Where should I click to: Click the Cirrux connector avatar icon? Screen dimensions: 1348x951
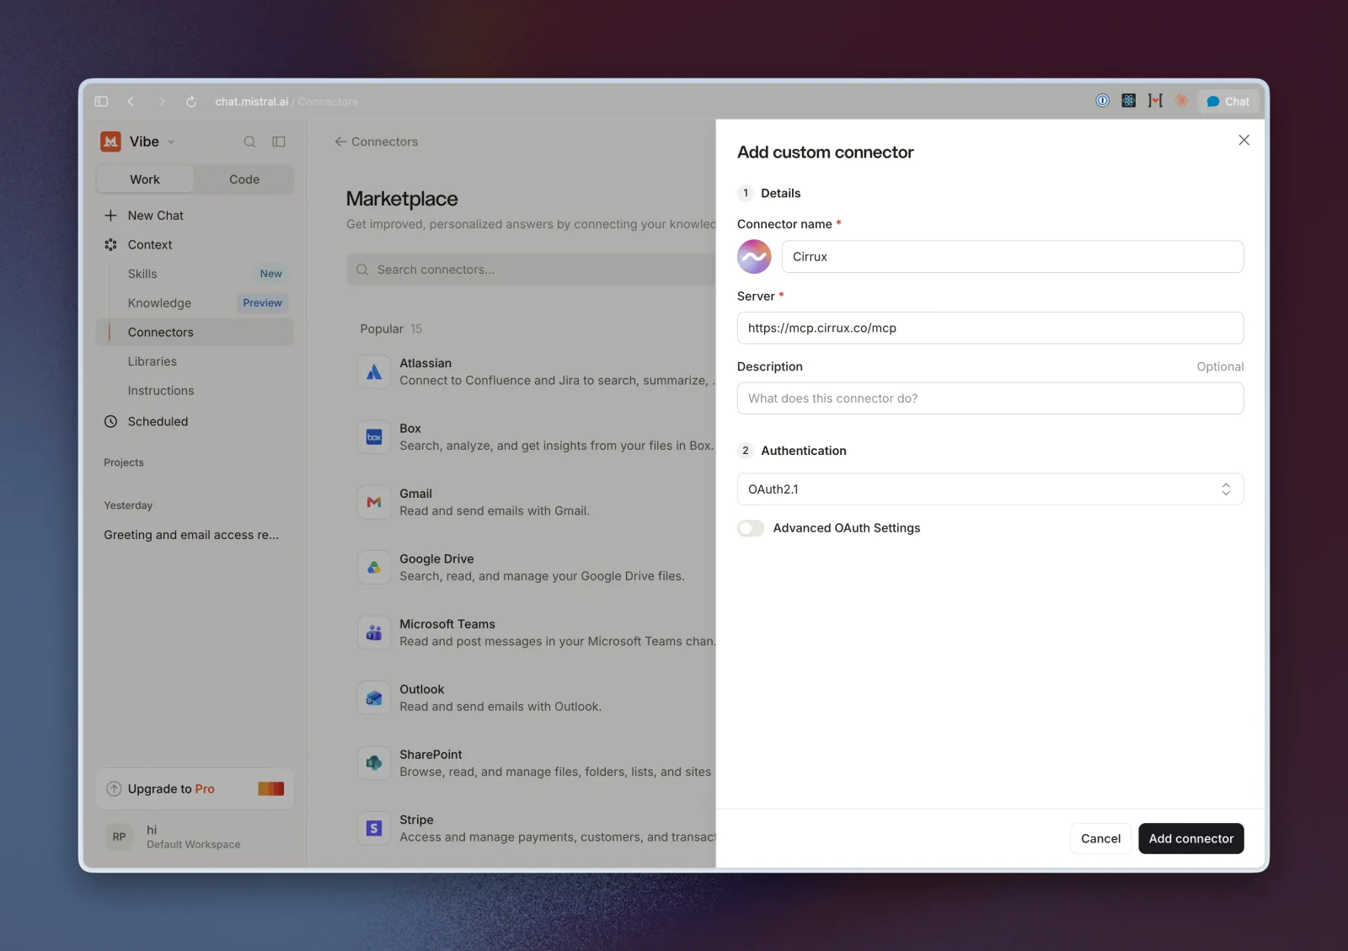tap(754, 257)
